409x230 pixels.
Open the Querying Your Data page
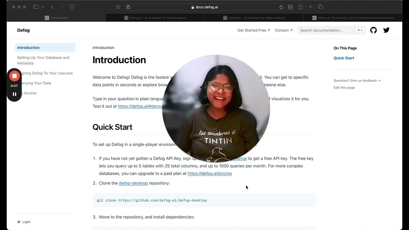point(45,83)
